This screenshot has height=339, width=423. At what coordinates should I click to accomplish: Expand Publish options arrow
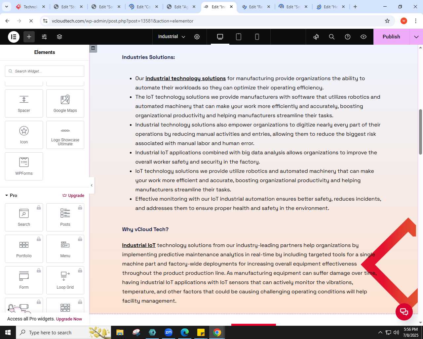[x=416, y=37]
